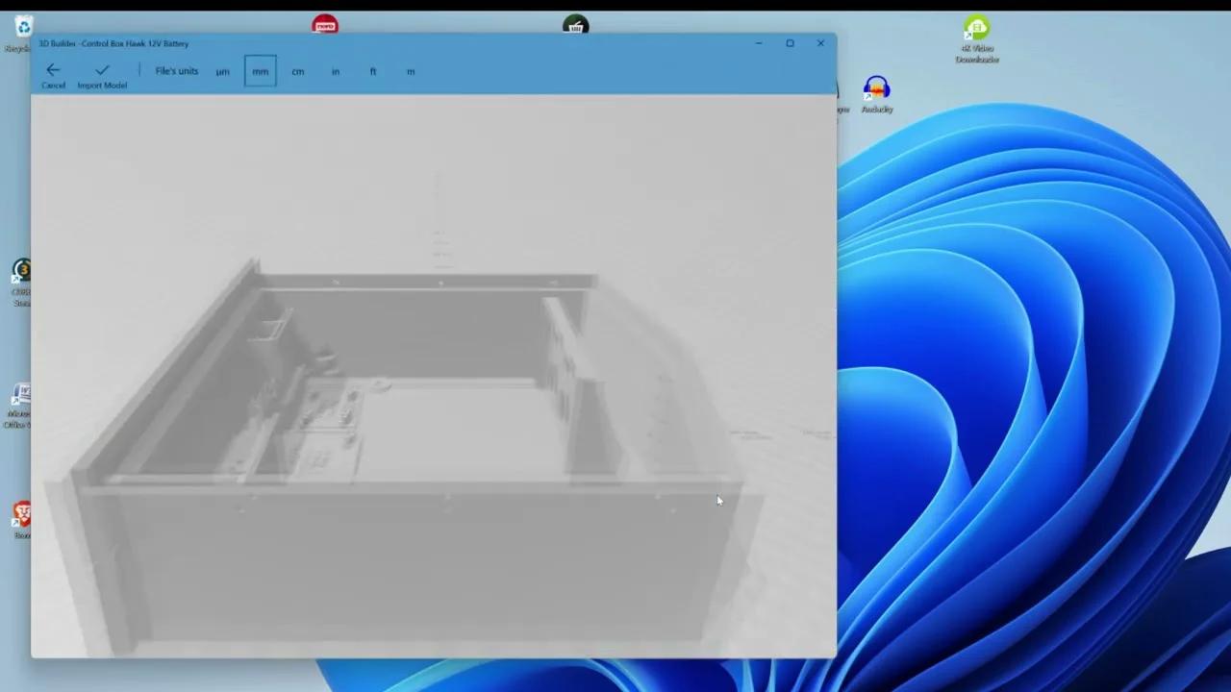Screen dimensions: 1231x692
Task: Launch the Audacity desktop shortcut
Action: click(876, 91)
